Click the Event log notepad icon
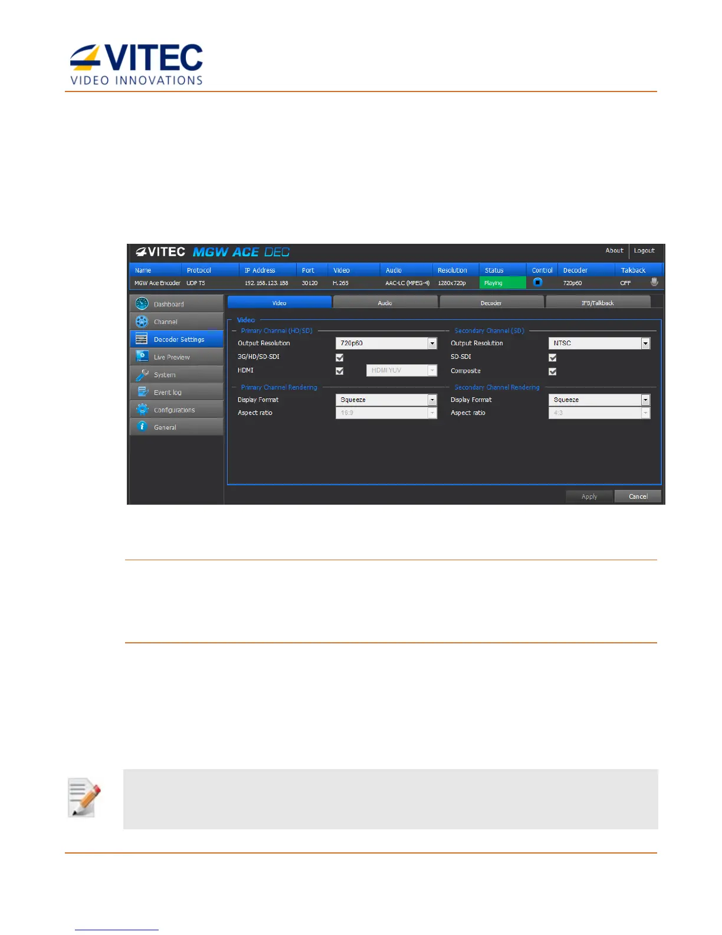The image size is (722, 935). (142, 391)
